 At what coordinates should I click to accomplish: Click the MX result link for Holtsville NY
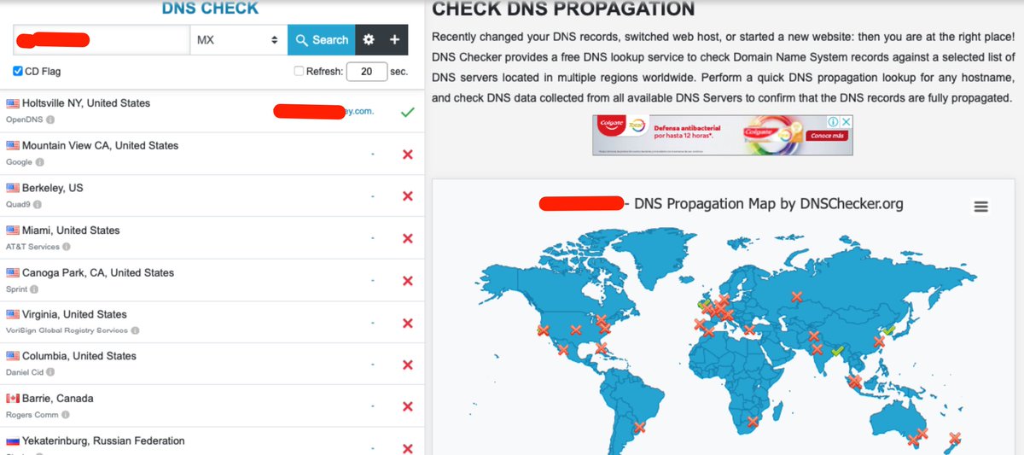[324, 112]
